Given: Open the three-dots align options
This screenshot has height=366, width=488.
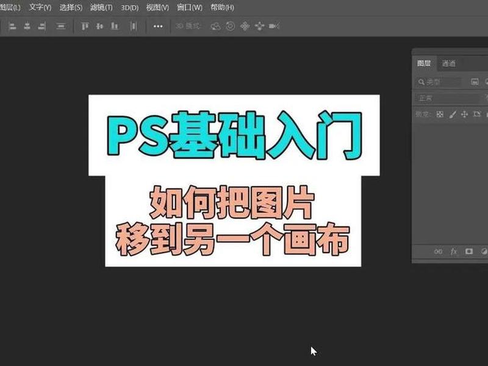Looking at the screenshot, I should click(158, 26).
